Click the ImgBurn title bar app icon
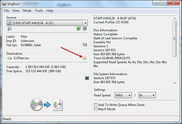The image size is (182, 124). pos(4,4)
